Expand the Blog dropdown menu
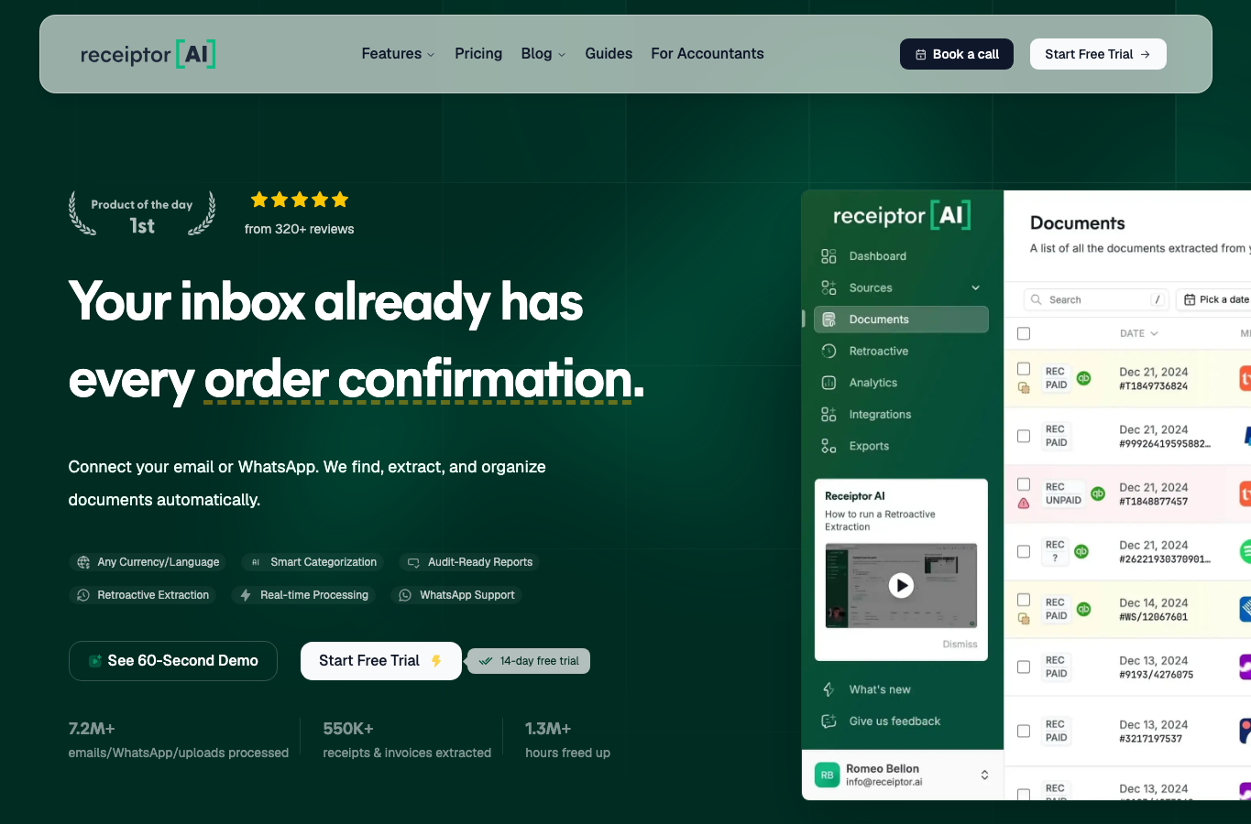 [543, 54]
